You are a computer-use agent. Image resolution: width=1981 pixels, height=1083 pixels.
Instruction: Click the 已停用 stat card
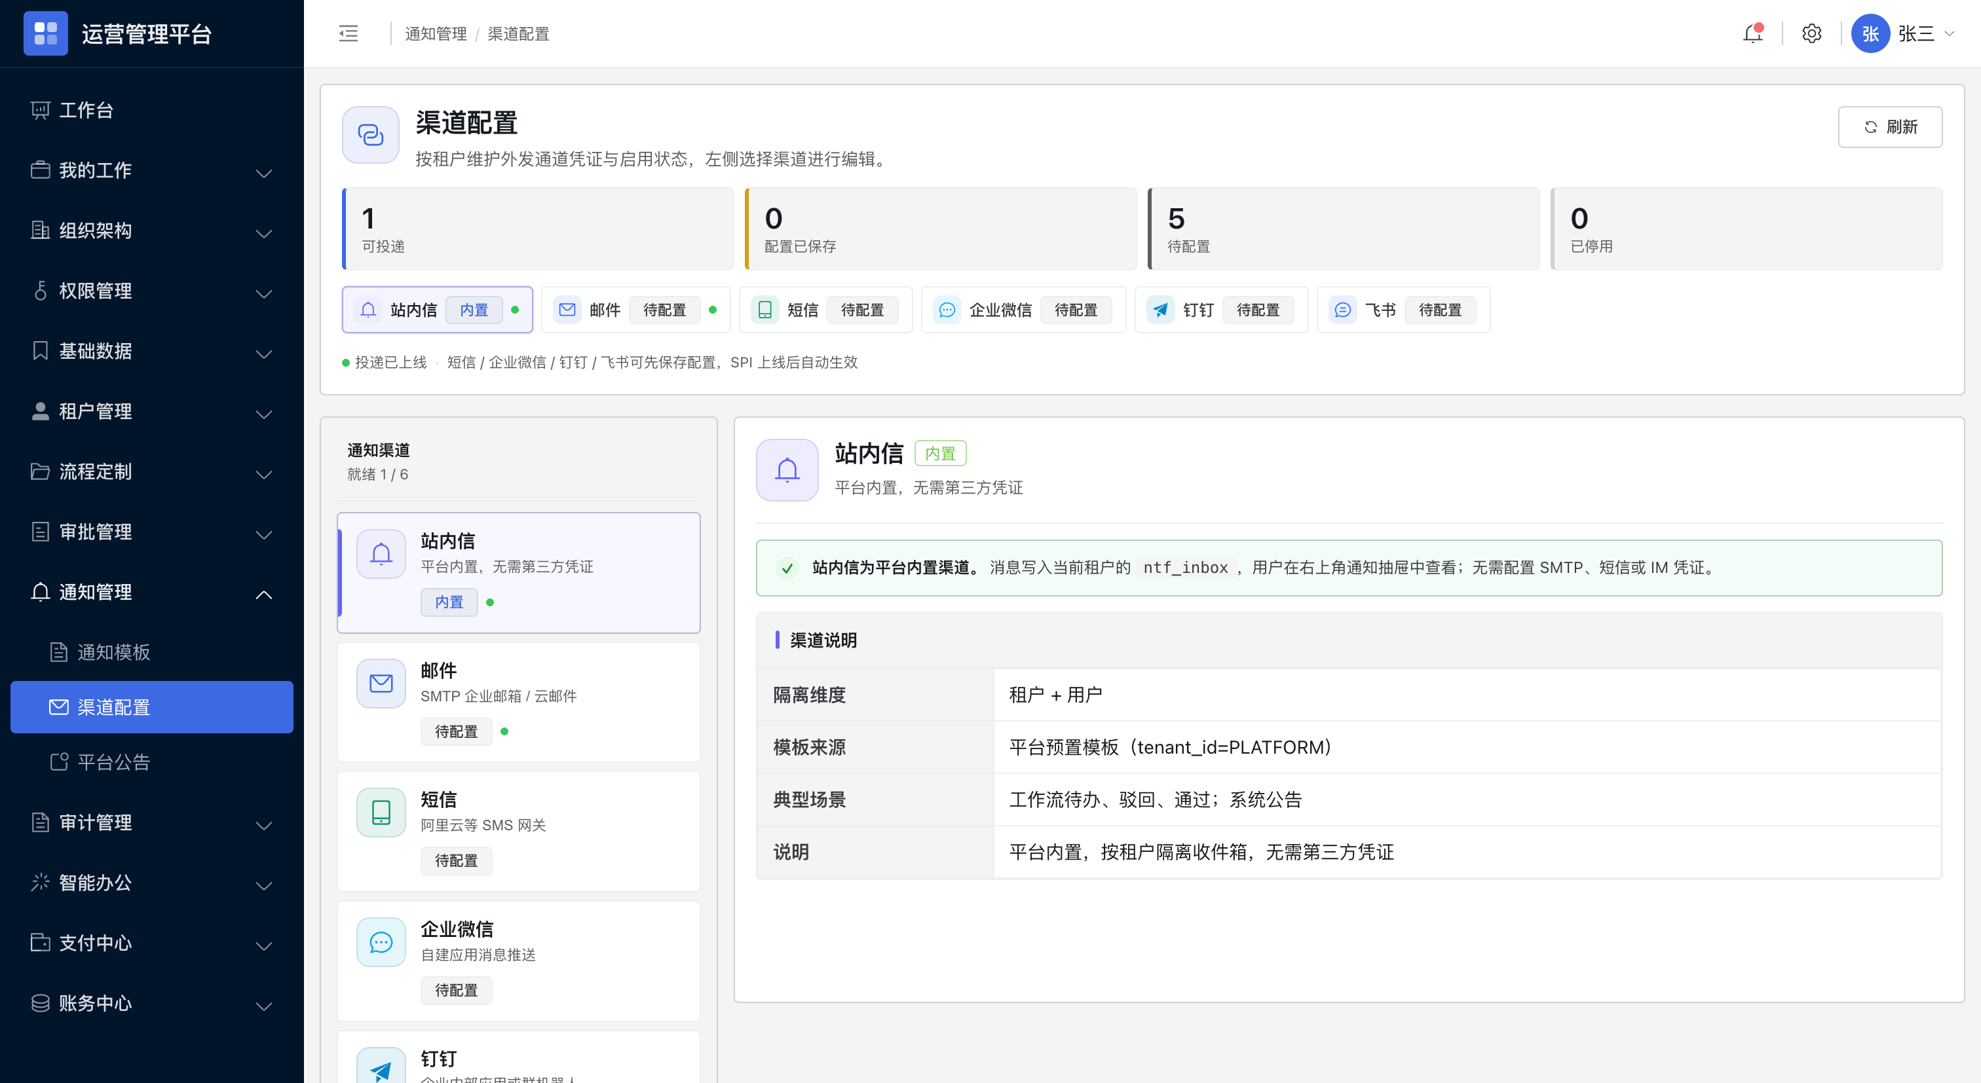point(1746,229)
